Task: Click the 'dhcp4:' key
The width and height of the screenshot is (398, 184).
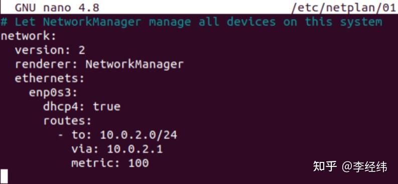Action: pyautogui.click(x=64, y=107)
